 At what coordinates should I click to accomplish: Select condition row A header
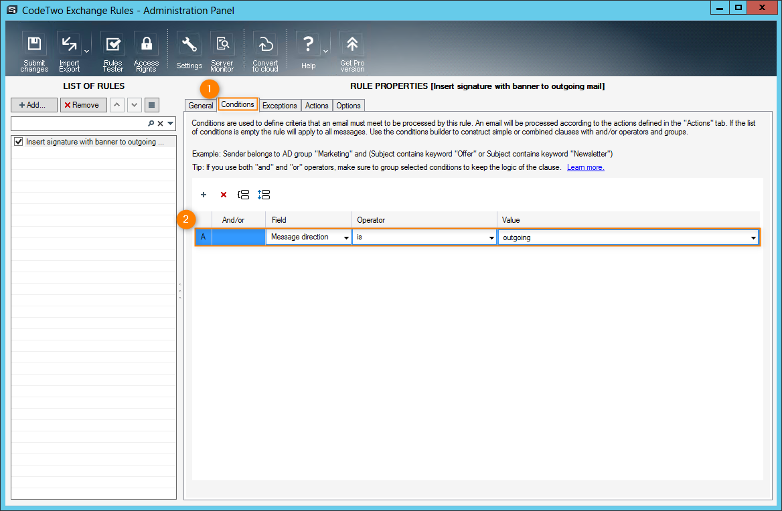tap(203, 237)
